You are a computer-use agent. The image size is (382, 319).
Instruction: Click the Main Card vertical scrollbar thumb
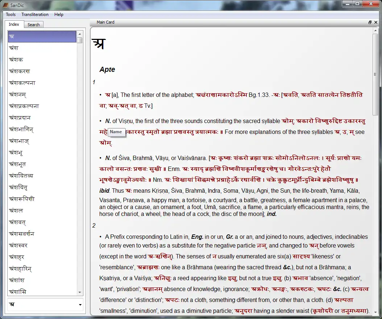(x=375, y=74)
